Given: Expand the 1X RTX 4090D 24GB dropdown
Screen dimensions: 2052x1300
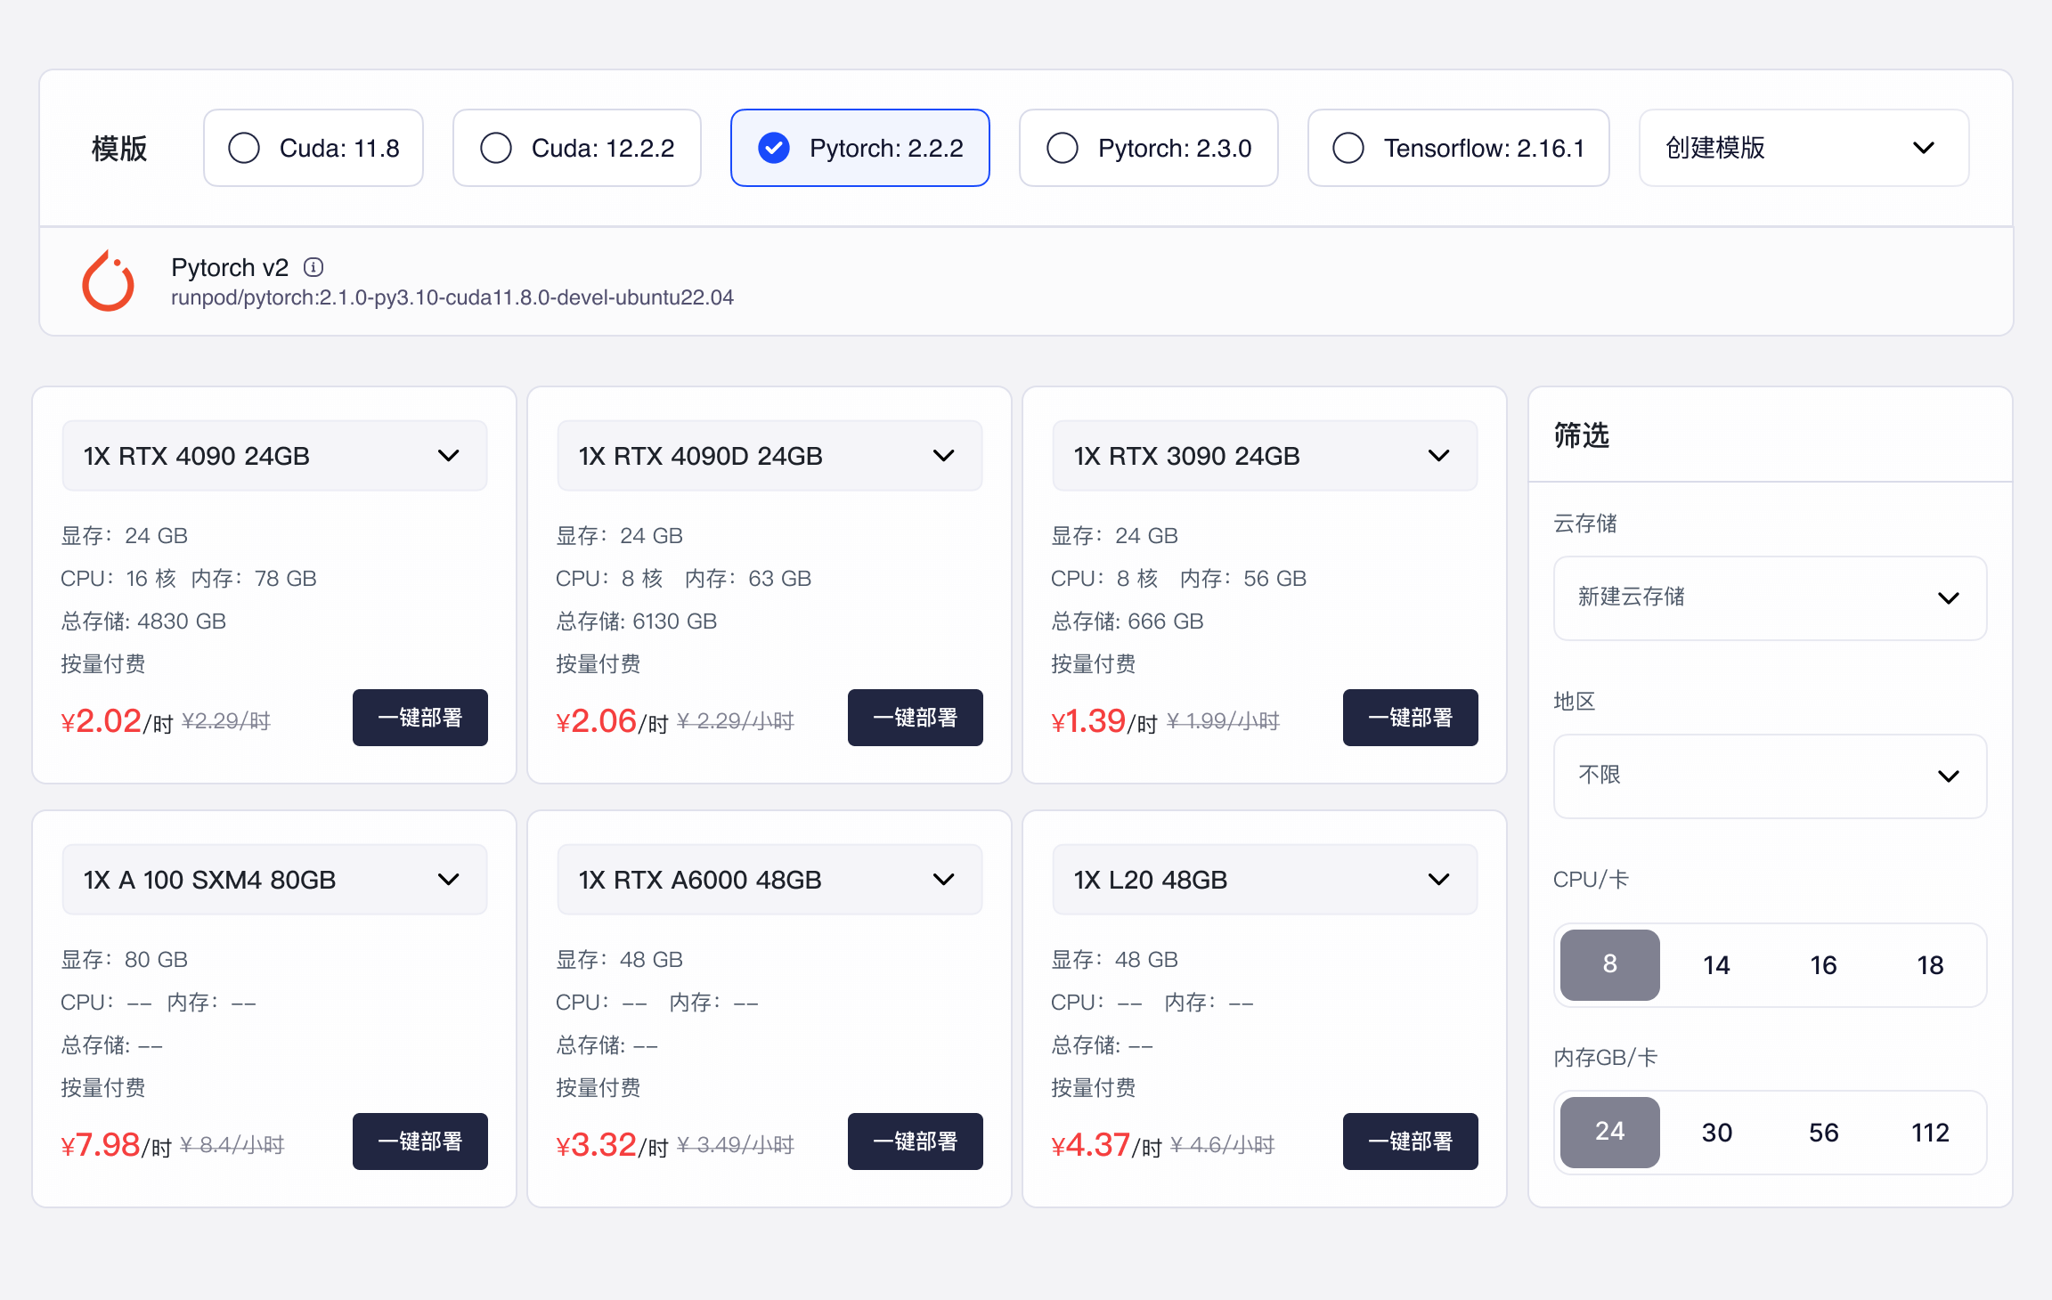Looking at the screenshot, I should click(x=769, y=456).
